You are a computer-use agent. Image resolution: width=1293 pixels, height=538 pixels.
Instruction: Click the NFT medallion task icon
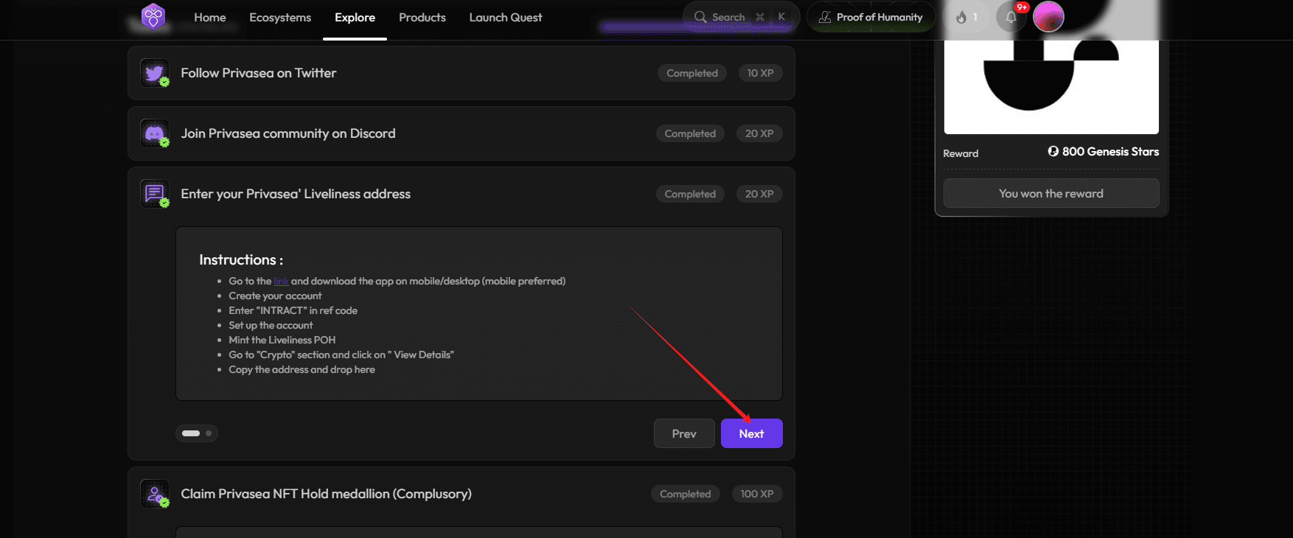[155, 494]
